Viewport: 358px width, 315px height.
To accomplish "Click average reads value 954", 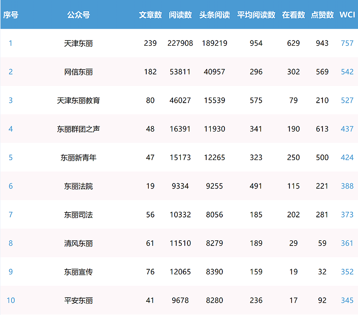I will (256, 43).
